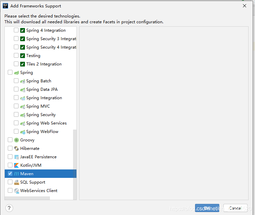Select the Tiles 2 Integration label
Image resolution: width=255 pixels, height=215 pixels.
click(44, 64)
